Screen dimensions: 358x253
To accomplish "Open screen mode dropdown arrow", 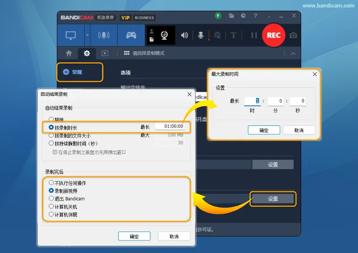I will pyautogui.click(x=87, y=35).
